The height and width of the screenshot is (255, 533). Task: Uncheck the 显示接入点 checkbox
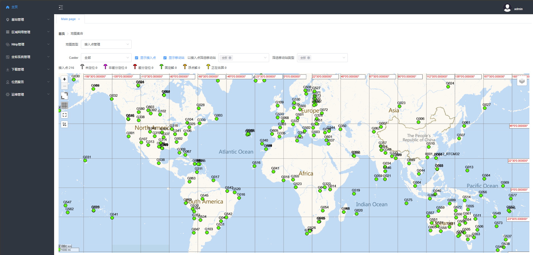pos(137,58)
